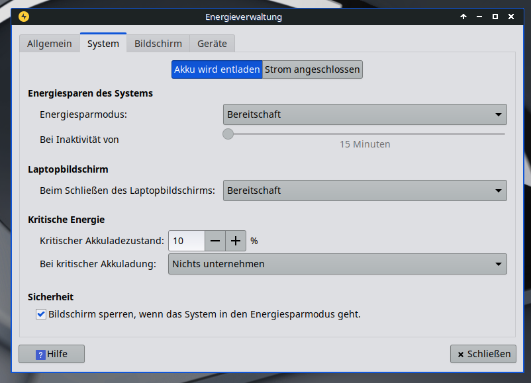
Task: Click the Laptopbildschirm heading
Action: click(x=68, y=169)
